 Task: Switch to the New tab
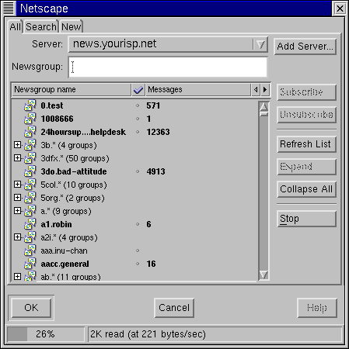click(72, 27)
